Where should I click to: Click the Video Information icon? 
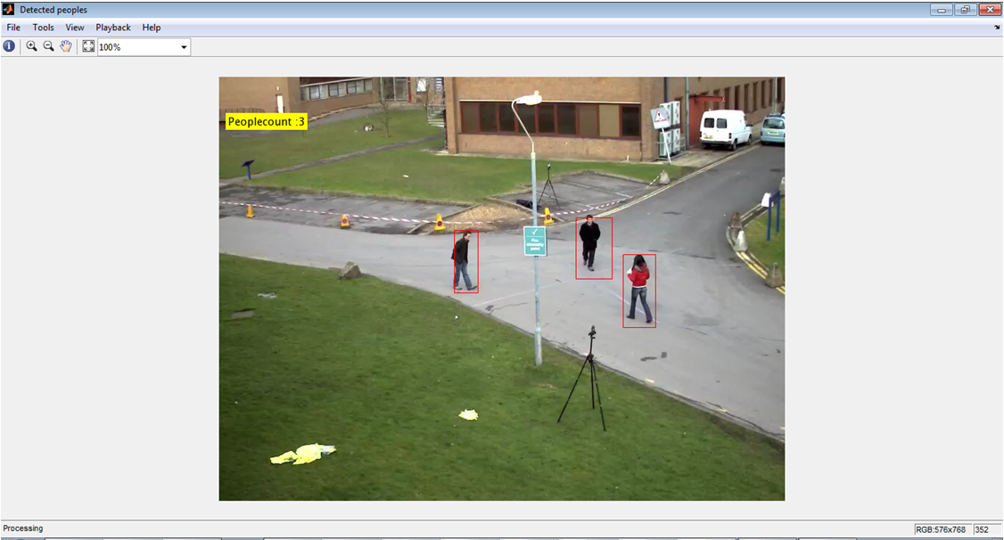click(9, 46)
